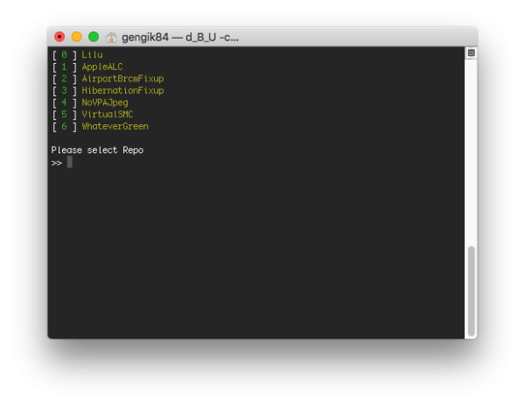Image resolution: width=525 pixels, height=407 pixels.
Task: Select the 'AppleALC' repo line
Action: pos(87,67)
